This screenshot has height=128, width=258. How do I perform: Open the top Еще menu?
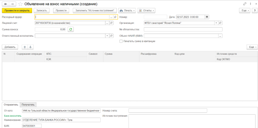point(245,10)
